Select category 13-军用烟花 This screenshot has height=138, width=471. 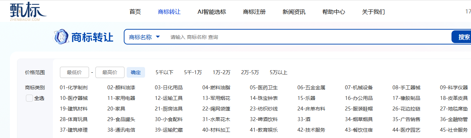[216, 98]
